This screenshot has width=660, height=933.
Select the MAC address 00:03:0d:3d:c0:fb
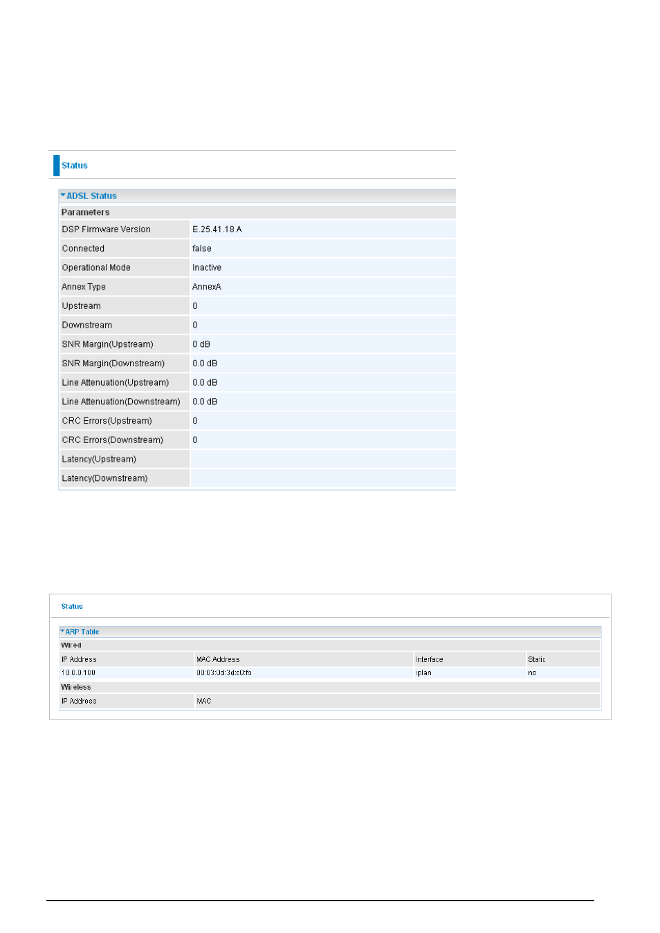click(x=224, y=673)
